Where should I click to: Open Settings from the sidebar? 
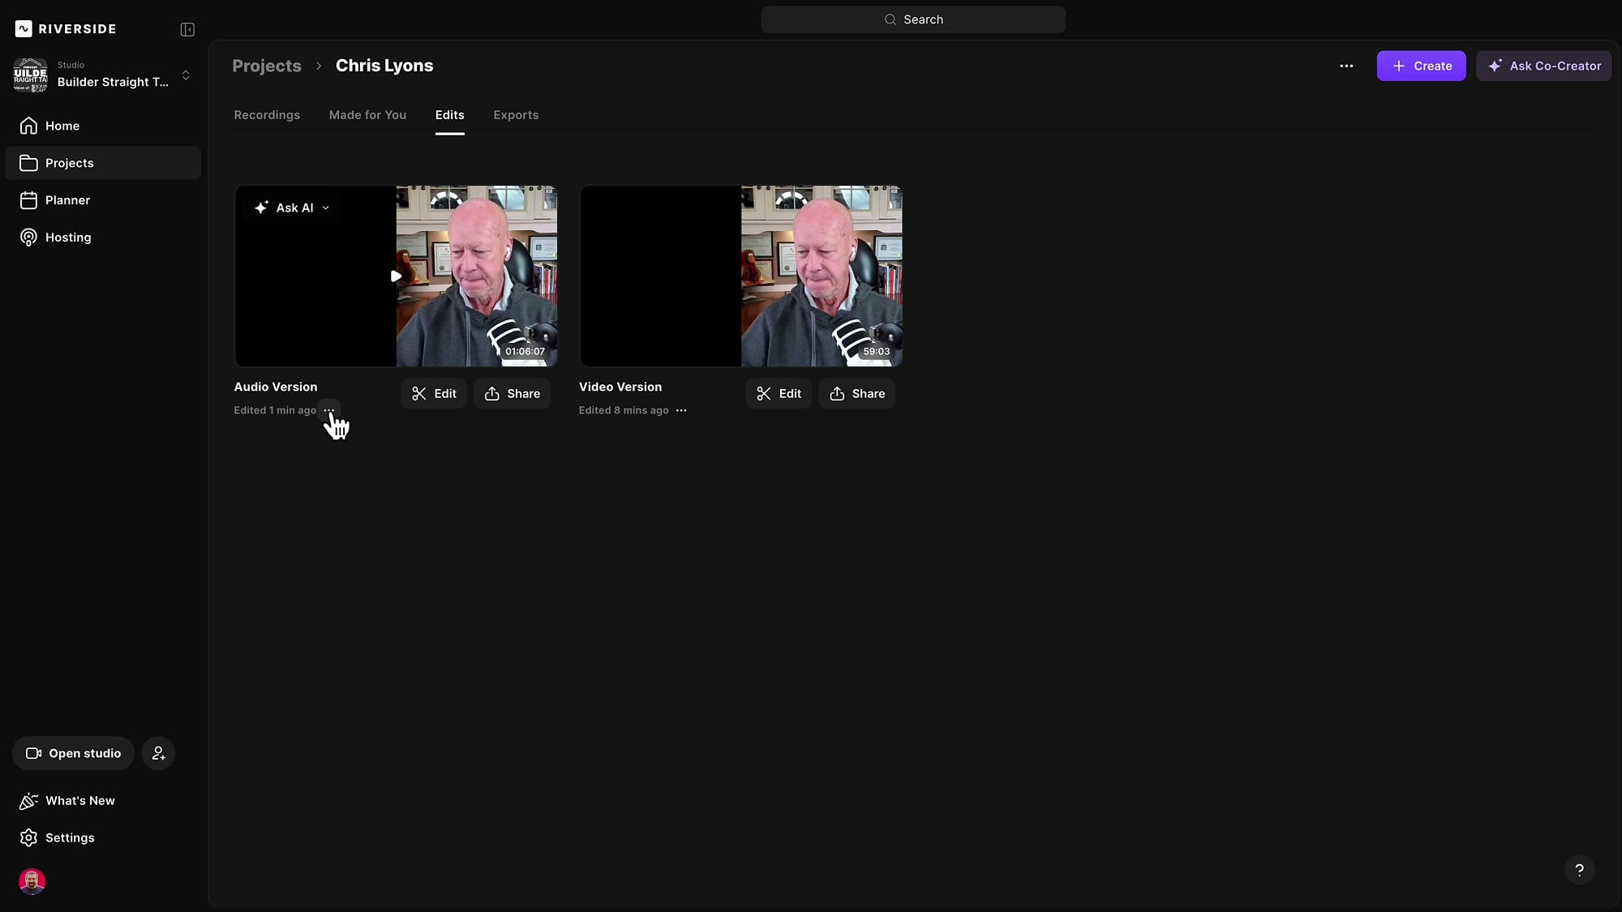point(69,837)
